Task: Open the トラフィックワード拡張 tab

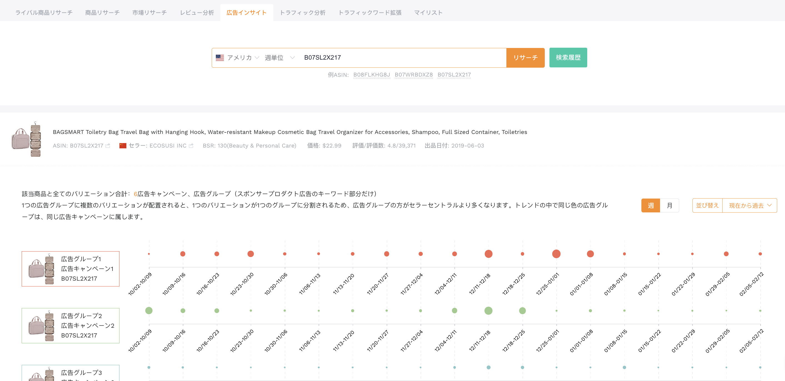Action: [370, 13]
